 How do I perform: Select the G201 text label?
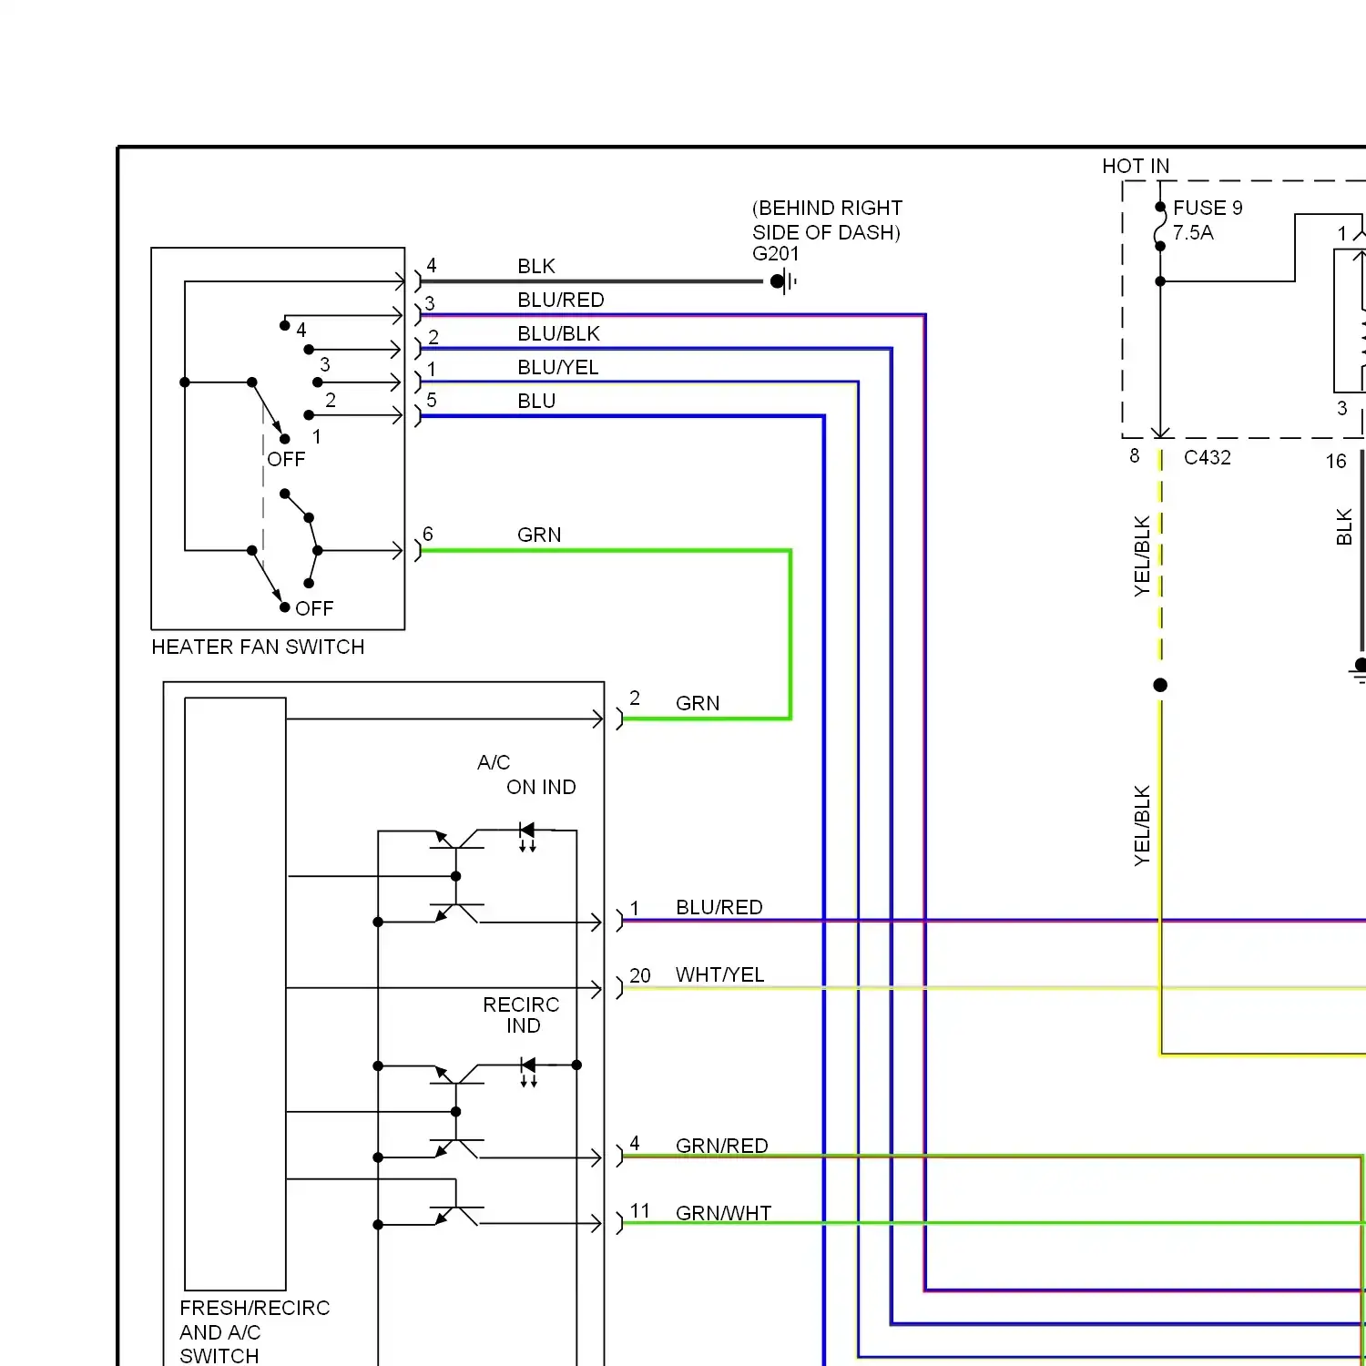click(776, 253)
